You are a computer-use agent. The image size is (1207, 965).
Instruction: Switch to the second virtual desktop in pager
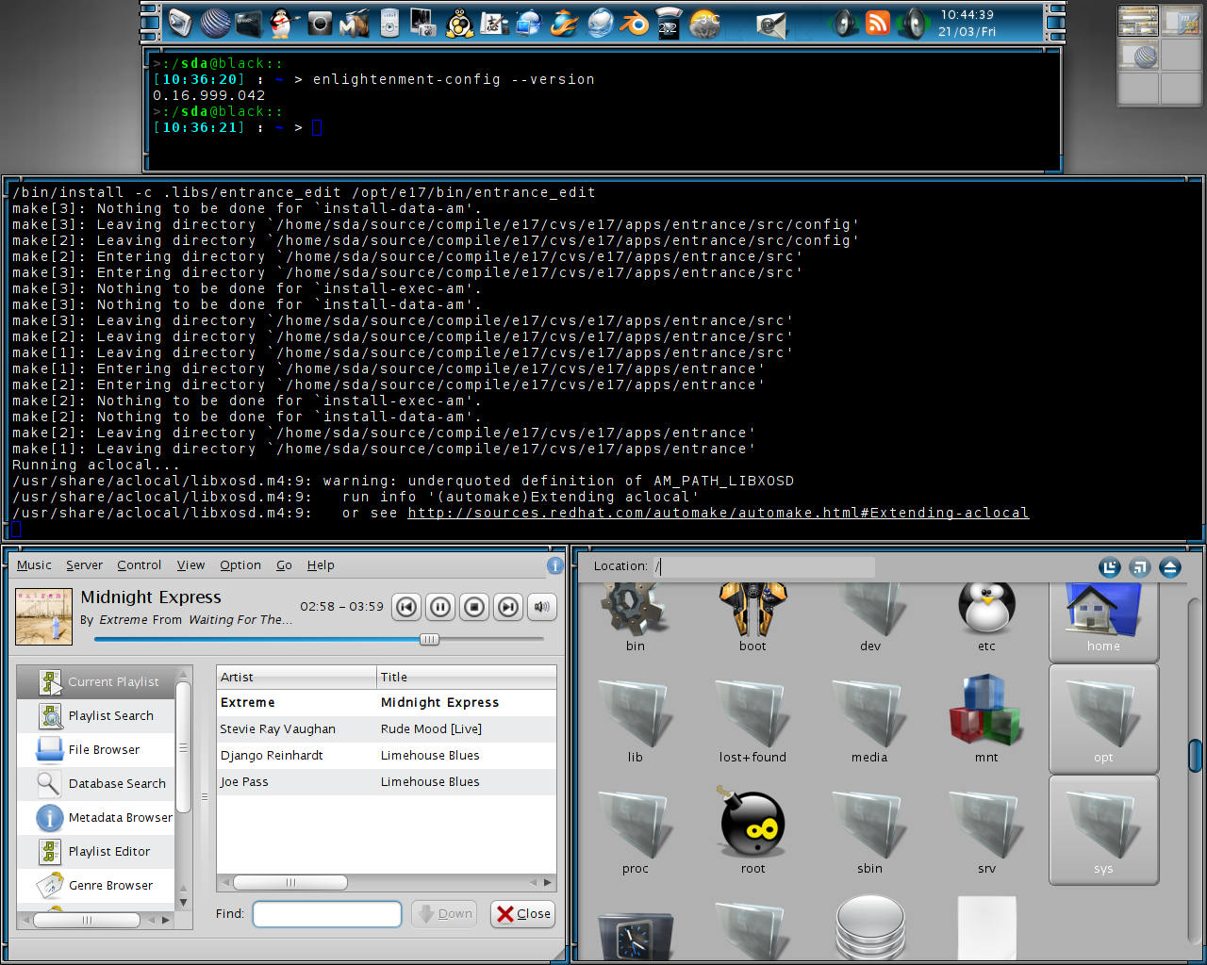tap(1180, 20)
